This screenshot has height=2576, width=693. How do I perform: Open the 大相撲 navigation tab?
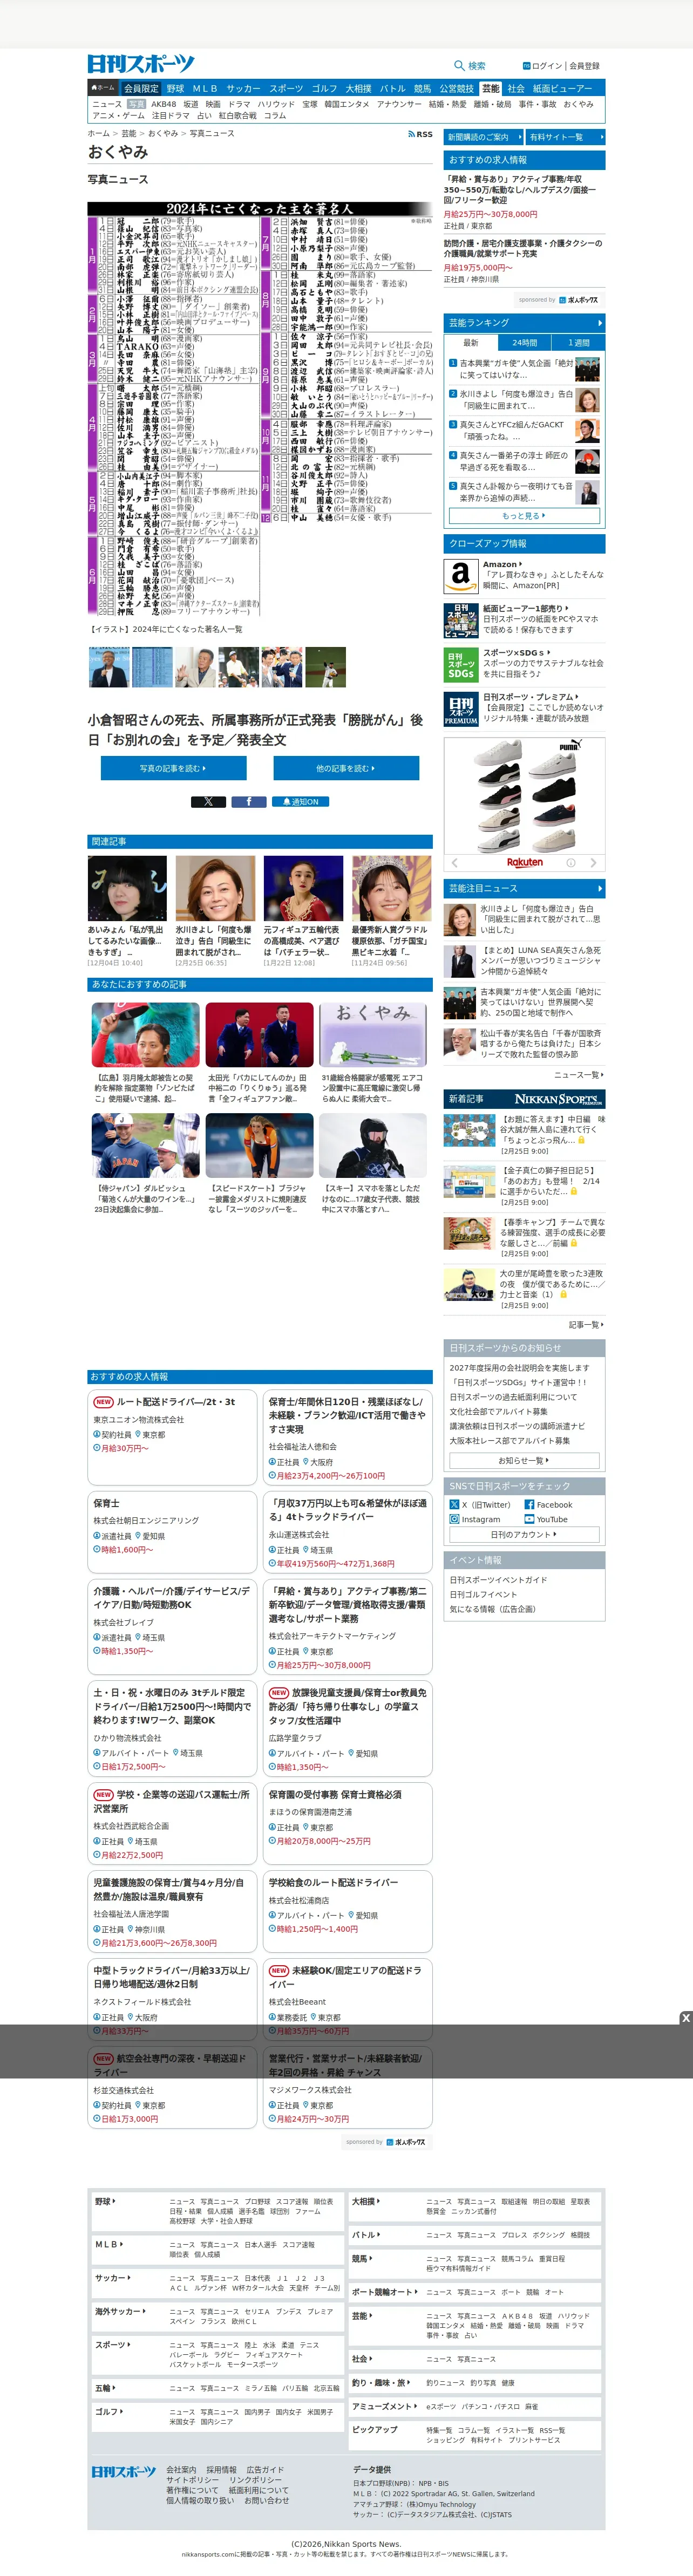click(x=358, y=88)
